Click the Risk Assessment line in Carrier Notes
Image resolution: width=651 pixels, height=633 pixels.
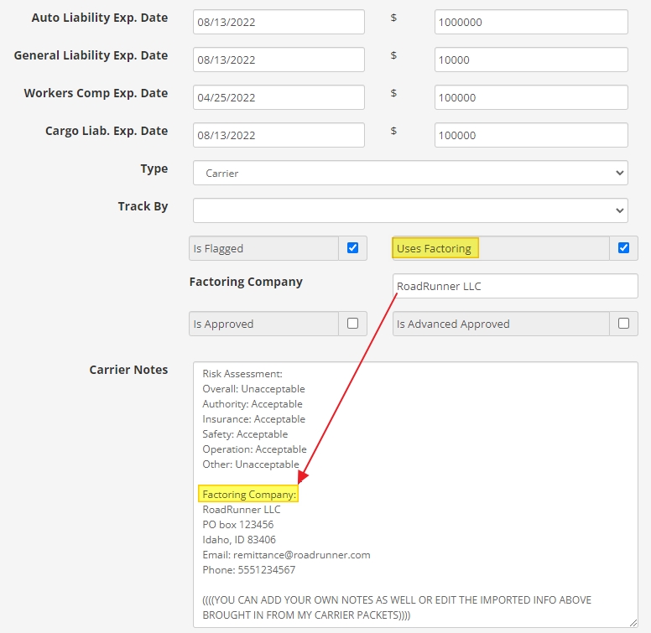point(242,374)
